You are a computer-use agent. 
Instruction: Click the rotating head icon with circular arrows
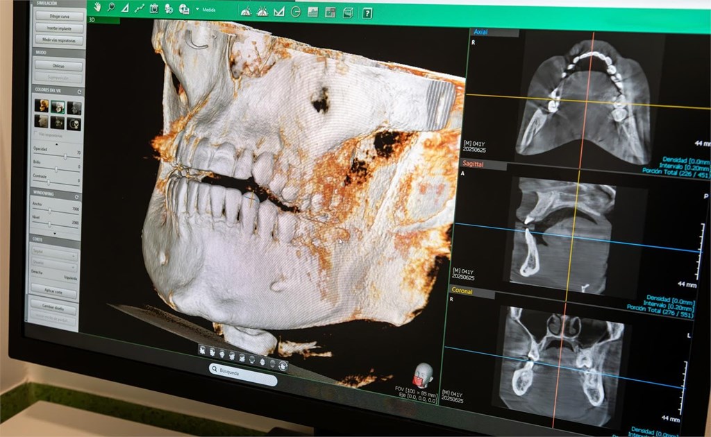pyautogui.click(x=283, y=366)
